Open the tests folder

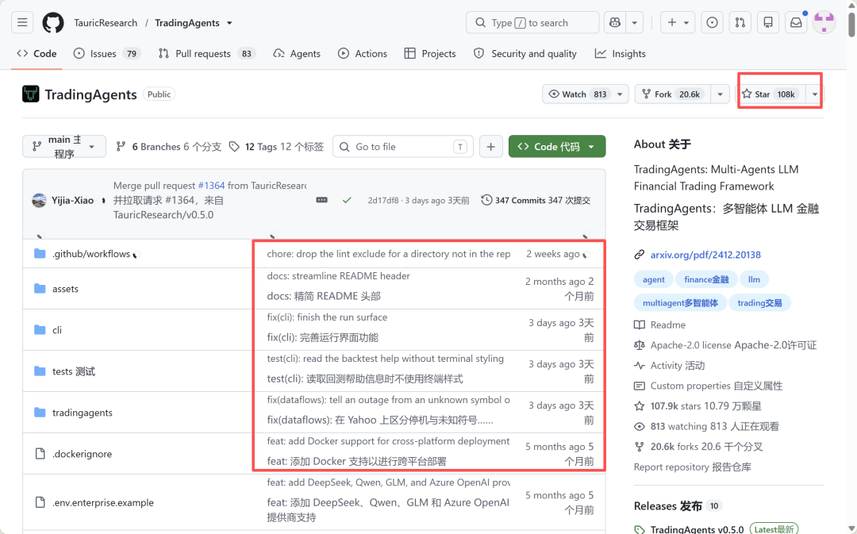pyautogui.click(x=74, y=371)
